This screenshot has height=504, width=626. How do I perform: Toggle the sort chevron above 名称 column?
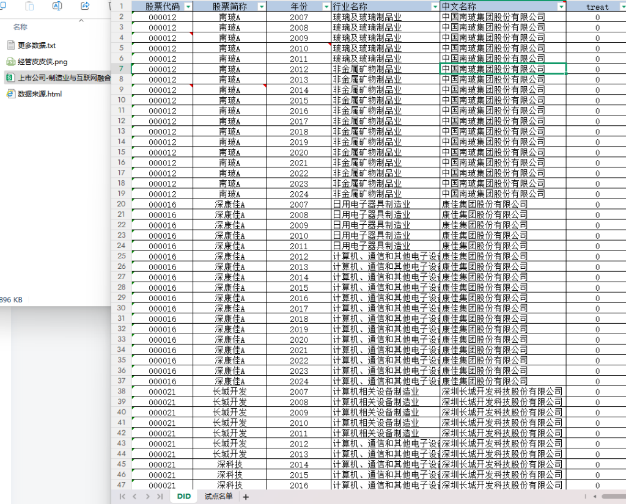[81, 20]
